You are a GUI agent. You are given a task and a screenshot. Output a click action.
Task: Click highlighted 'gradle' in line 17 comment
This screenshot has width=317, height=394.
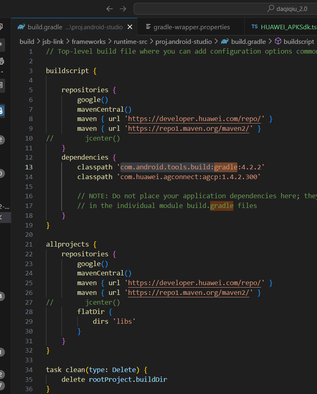[222, 206]
